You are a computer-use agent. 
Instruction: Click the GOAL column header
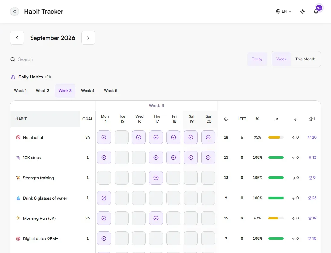point(87,119)
